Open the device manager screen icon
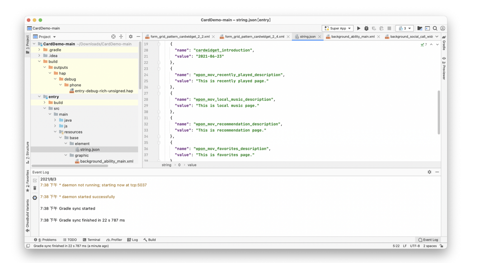Viewport: 477px width, 263px height. click(x=428, y=28)
